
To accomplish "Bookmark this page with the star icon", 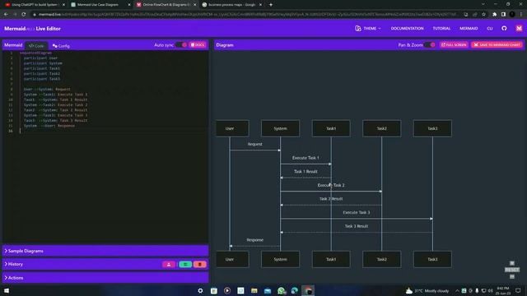I will click(483, 15).
